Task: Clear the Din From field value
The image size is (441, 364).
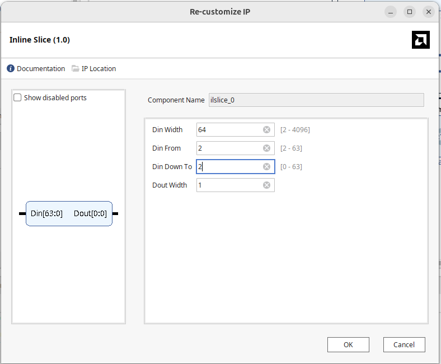Action: (x=266, y=148)
